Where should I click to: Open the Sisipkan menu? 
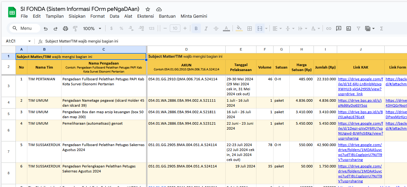(77, 16)
